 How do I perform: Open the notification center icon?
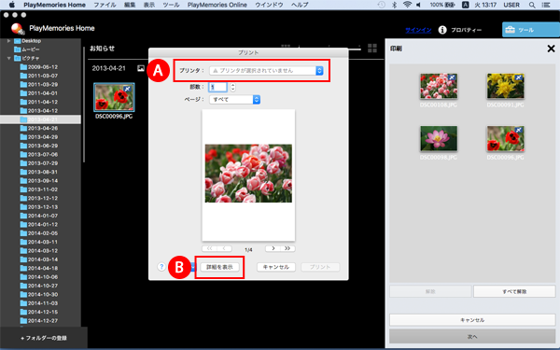pyautogui.click(x=546, y=5)
